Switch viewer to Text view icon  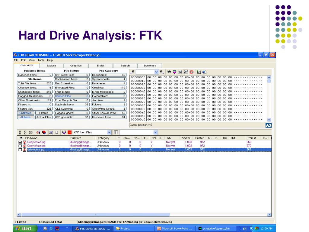click(180, 72)
